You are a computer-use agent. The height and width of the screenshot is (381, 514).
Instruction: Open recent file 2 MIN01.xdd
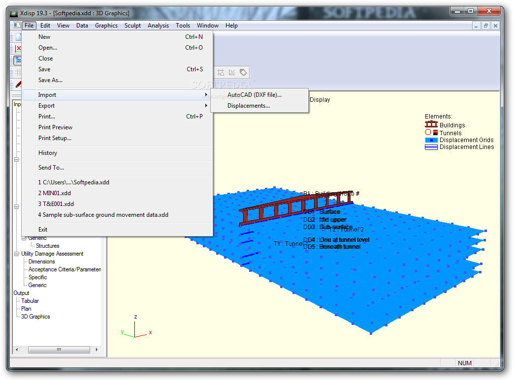tap(118, 193)
